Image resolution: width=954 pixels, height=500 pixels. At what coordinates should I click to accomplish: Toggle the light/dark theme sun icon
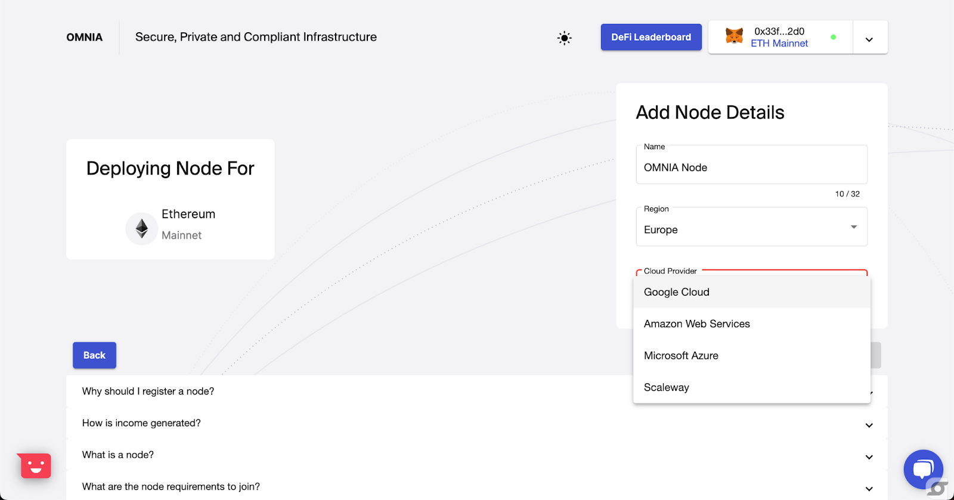click(564, 38)
